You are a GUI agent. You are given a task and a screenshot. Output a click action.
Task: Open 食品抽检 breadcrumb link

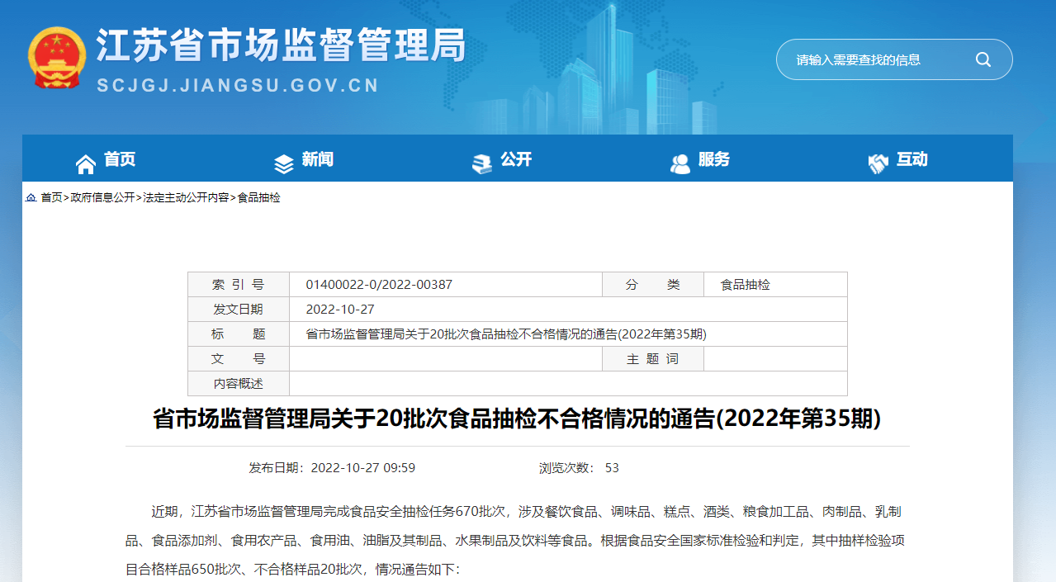[x=259, y=198]
